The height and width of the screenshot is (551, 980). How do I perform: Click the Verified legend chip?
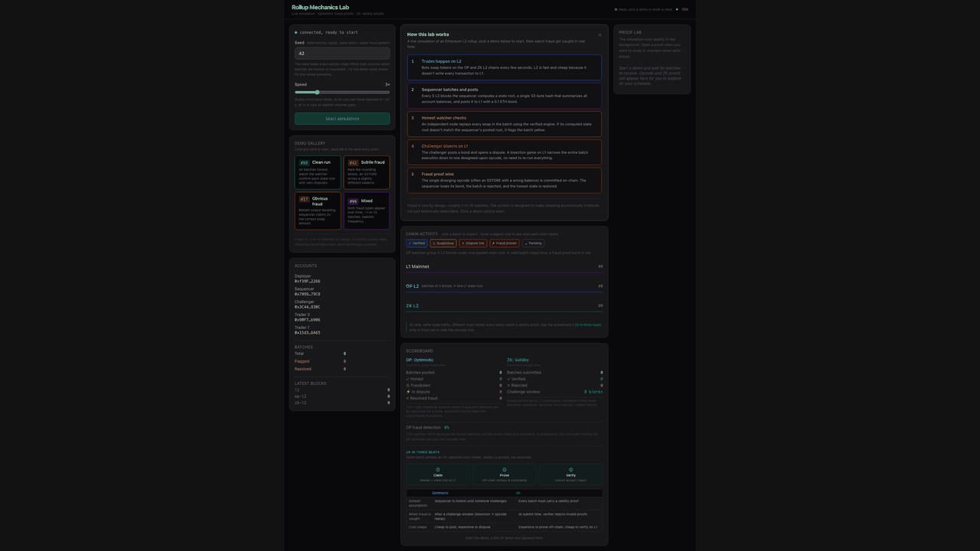pos(416,243)
